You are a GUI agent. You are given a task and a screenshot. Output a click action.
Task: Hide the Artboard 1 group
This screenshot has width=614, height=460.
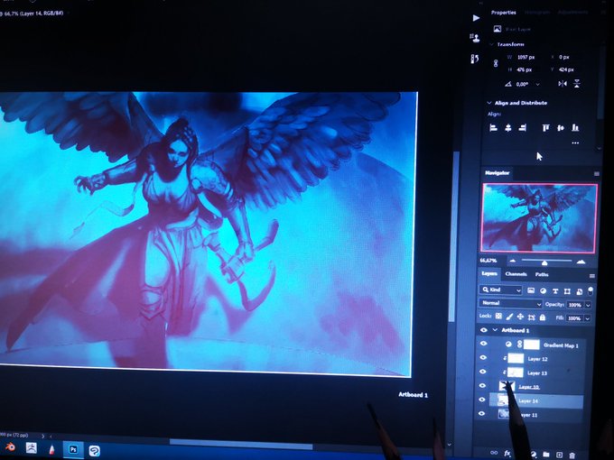click(484, 330)
